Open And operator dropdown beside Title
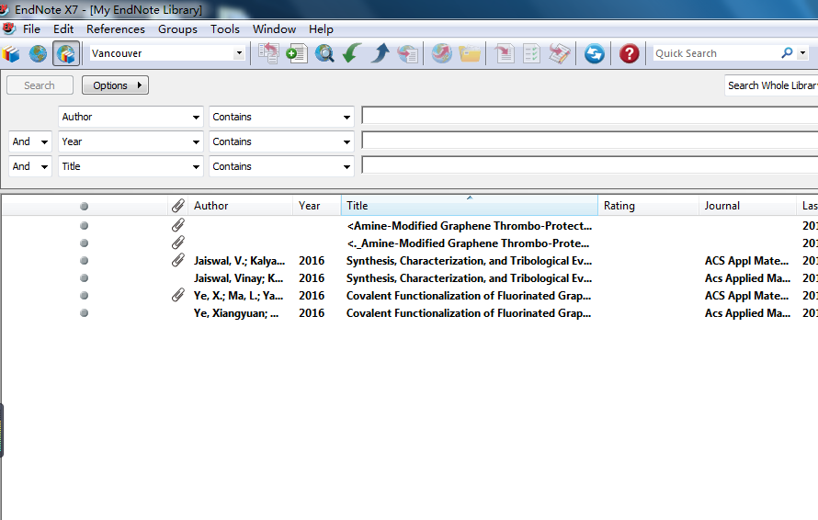This screenshot has width=818, height=520. [x=30, y=166]
